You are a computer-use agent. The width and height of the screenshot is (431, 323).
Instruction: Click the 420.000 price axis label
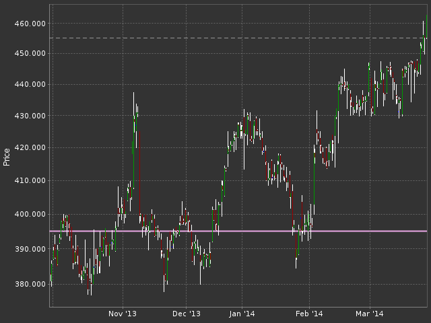coord(30,148)
